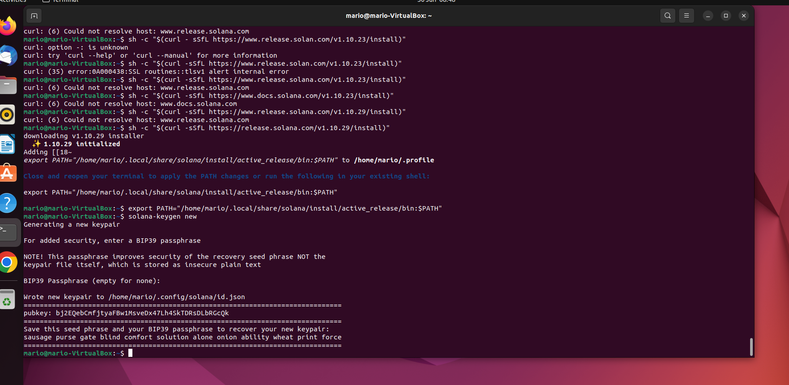Click the final empty prompt with cursor
This screenshot has width=789, height=385.
click(78, 353)
